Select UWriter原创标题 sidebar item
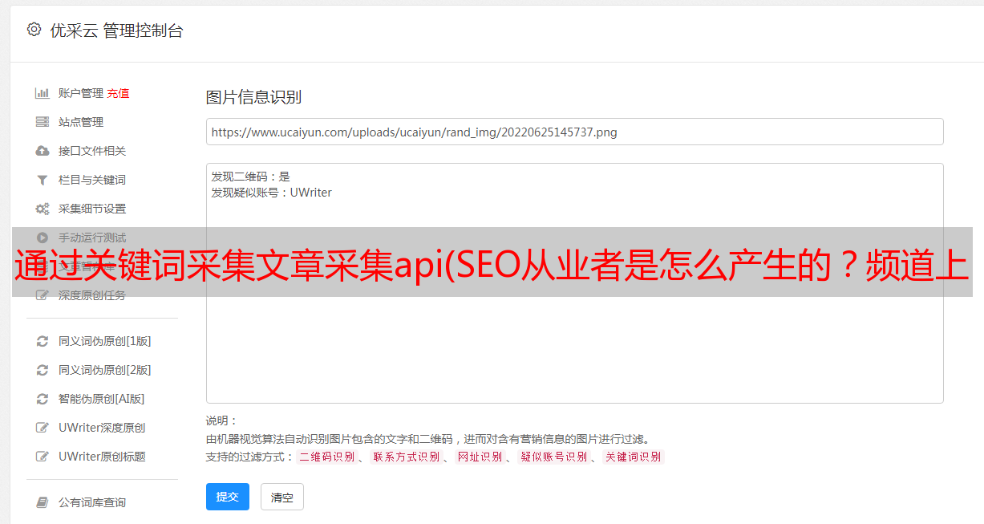The image size is (984, 524). tap(102, 457)
